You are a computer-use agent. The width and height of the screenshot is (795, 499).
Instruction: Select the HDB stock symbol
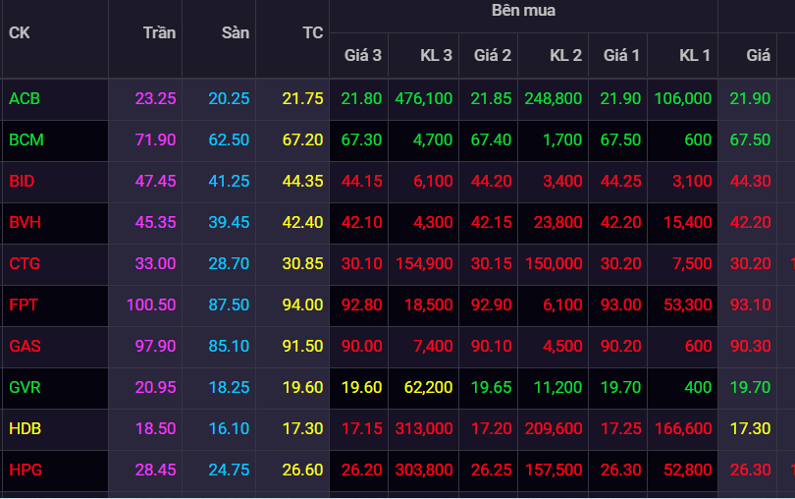coord(26,428)
